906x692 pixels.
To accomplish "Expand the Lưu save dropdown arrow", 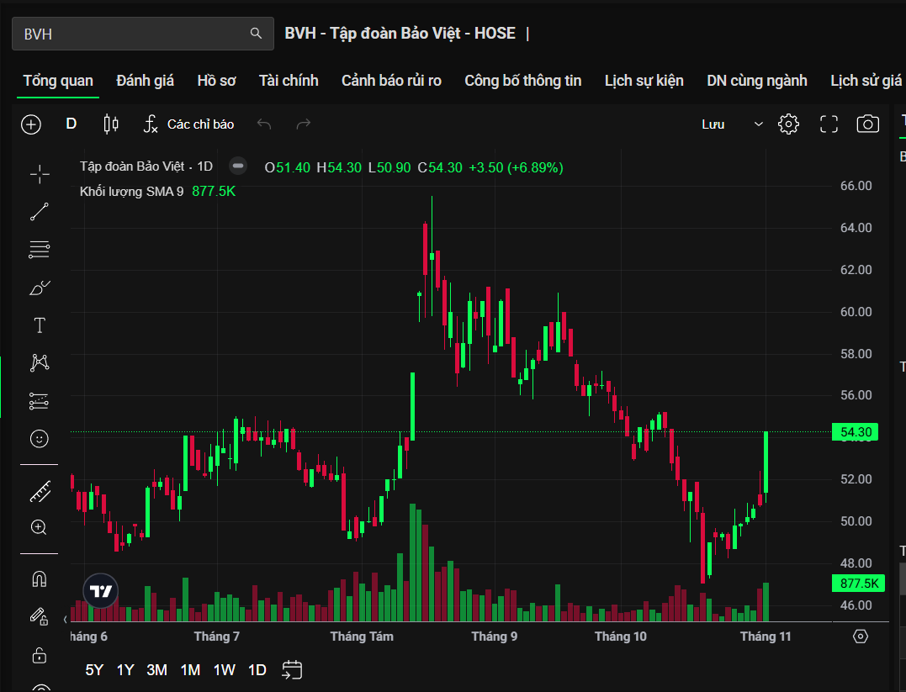I will [758, 124].
